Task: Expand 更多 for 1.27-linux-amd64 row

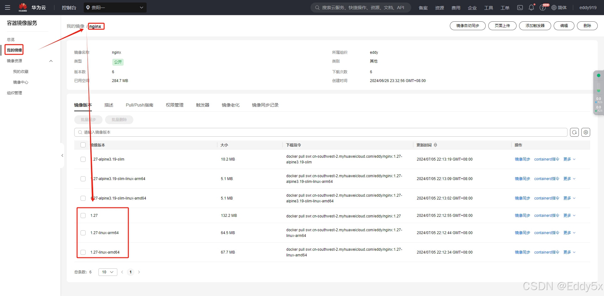Action: click(x=569, y=252)
